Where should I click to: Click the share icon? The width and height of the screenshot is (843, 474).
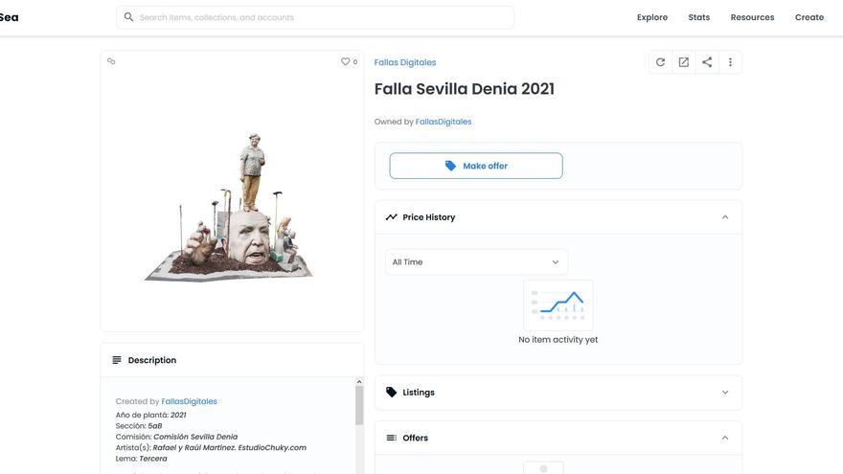tap(707, 62)
